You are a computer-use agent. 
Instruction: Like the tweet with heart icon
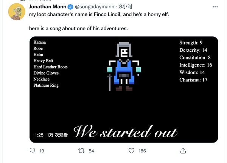(x=131, y=151)
